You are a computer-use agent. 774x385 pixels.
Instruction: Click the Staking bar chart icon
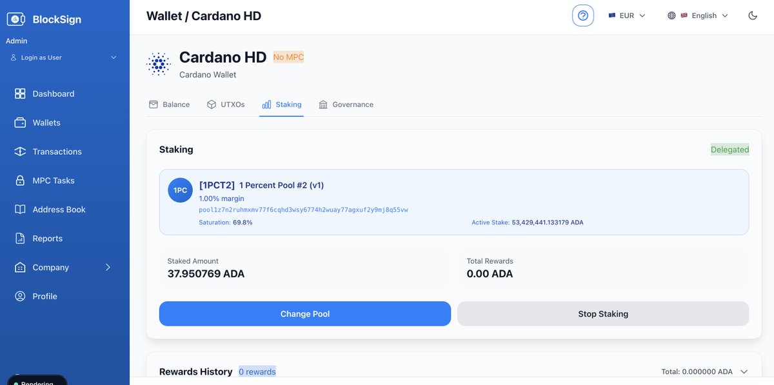(x=266, y=104)
